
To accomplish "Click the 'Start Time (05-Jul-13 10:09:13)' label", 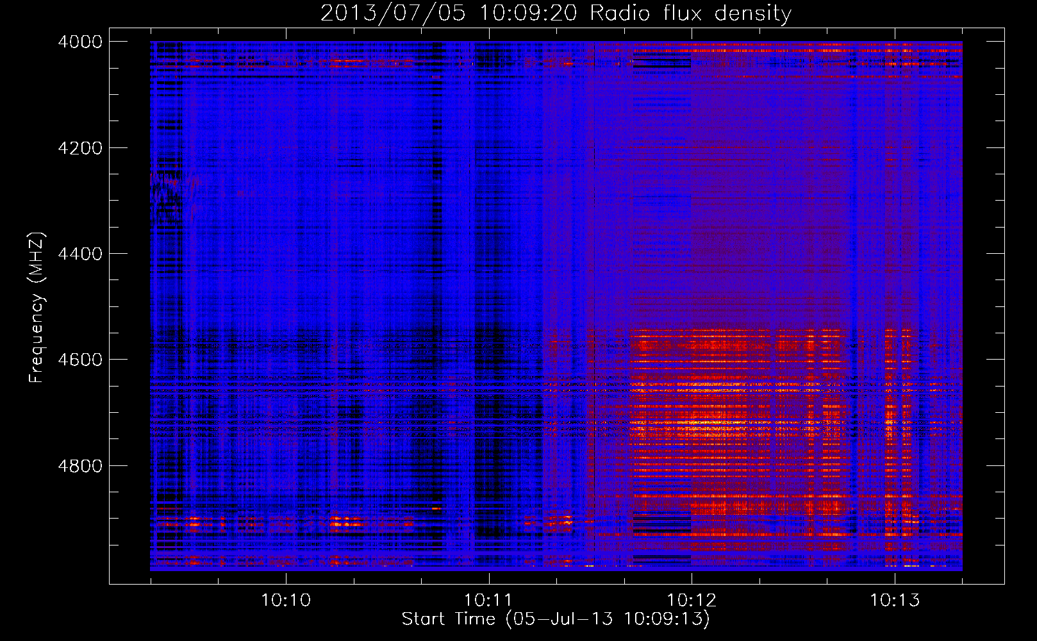I will (x=556, y=619).
